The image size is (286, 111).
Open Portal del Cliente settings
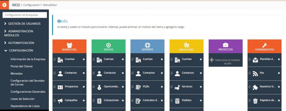tap(22, 66)
